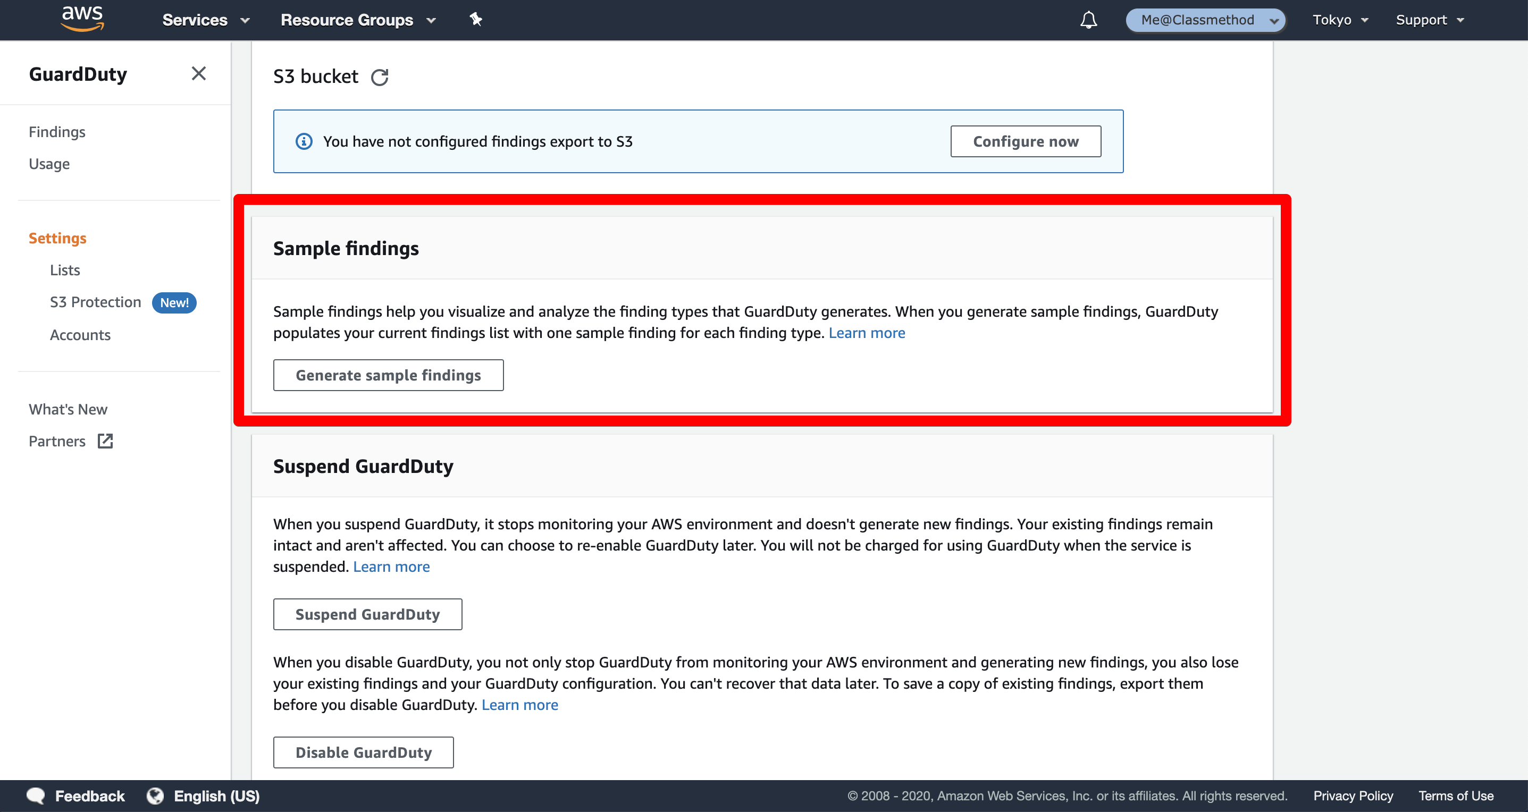Open What's New in the sidebar
The width and height of the screenshot is (1528, 812).
point(68,409)
